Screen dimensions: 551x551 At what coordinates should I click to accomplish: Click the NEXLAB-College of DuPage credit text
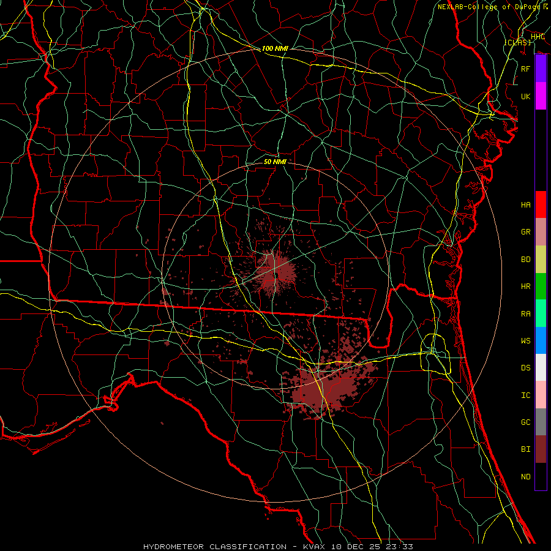pyautogui.click(x=489, y=7)
